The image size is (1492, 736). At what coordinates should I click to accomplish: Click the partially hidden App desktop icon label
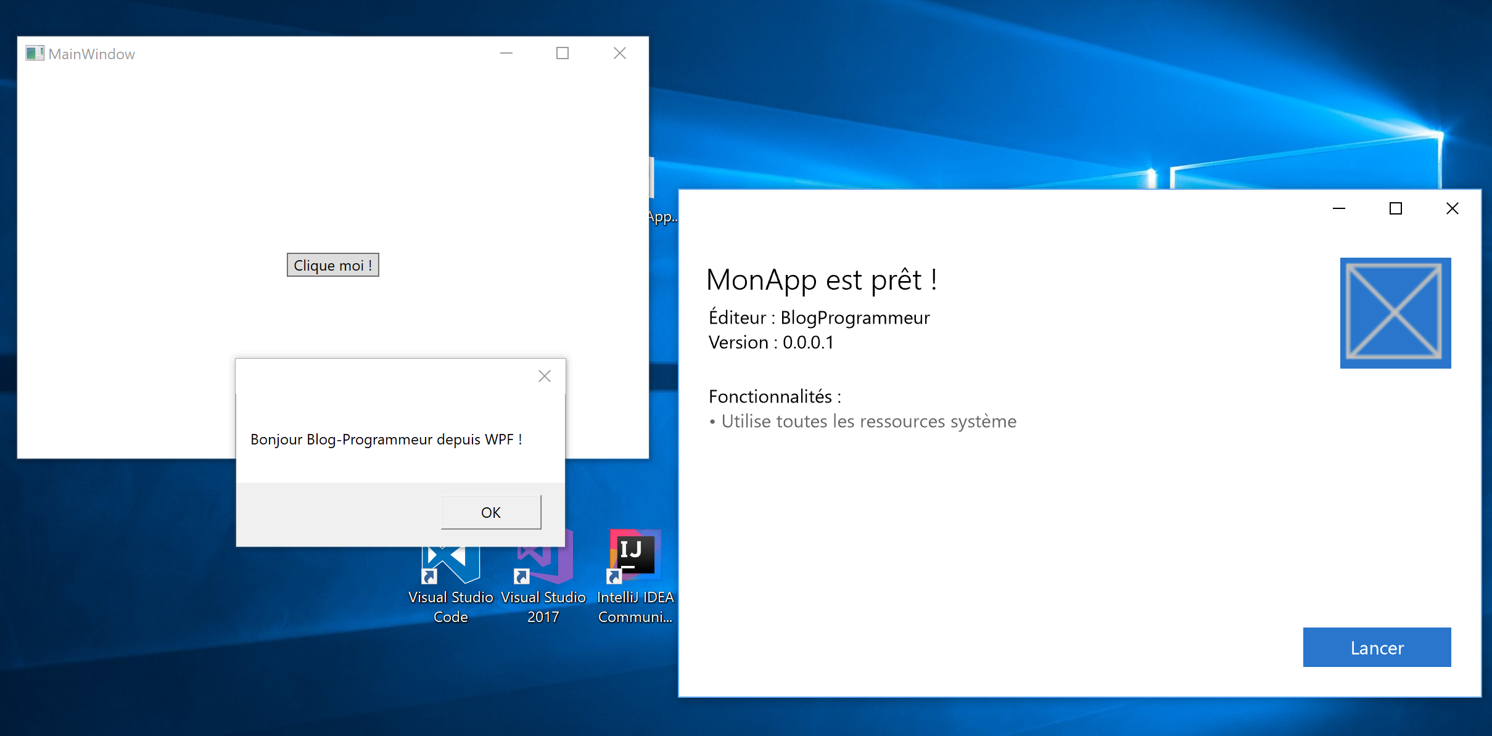(663, 217)
